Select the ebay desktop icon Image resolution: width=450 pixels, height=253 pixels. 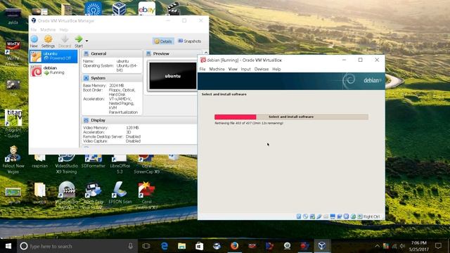point(147,8)
